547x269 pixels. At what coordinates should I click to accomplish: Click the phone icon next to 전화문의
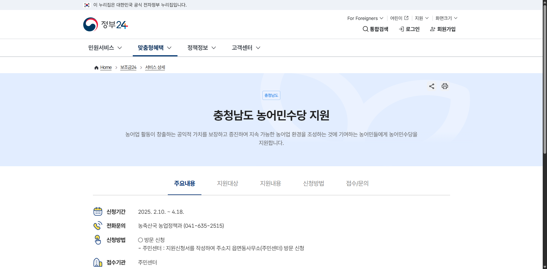pyautogui.click(x=98, y=225)
